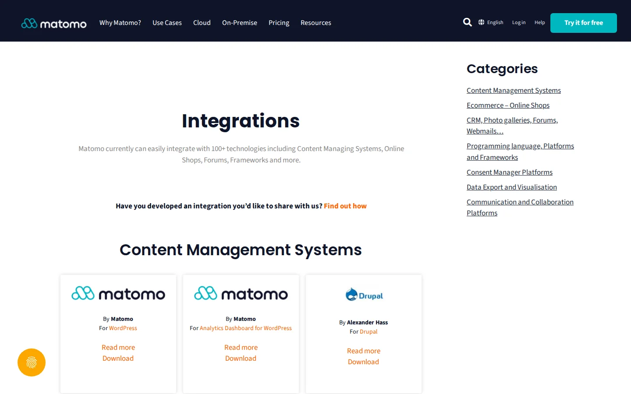Open the Cloud menu item
Image resolution: width=631 pixels, height=394 pixels.
point(202,23)
